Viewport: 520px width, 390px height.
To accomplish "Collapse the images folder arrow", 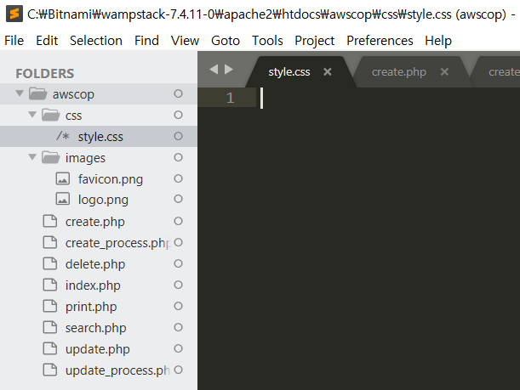I will pyautogui.click(x=32, y=157).
